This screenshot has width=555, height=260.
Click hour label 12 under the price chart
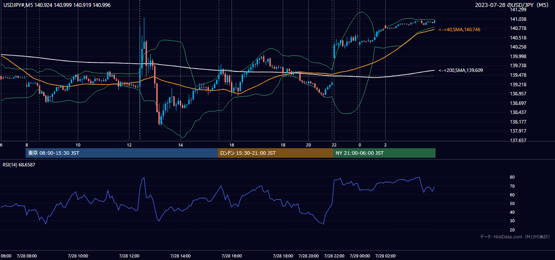pos(129,145)
